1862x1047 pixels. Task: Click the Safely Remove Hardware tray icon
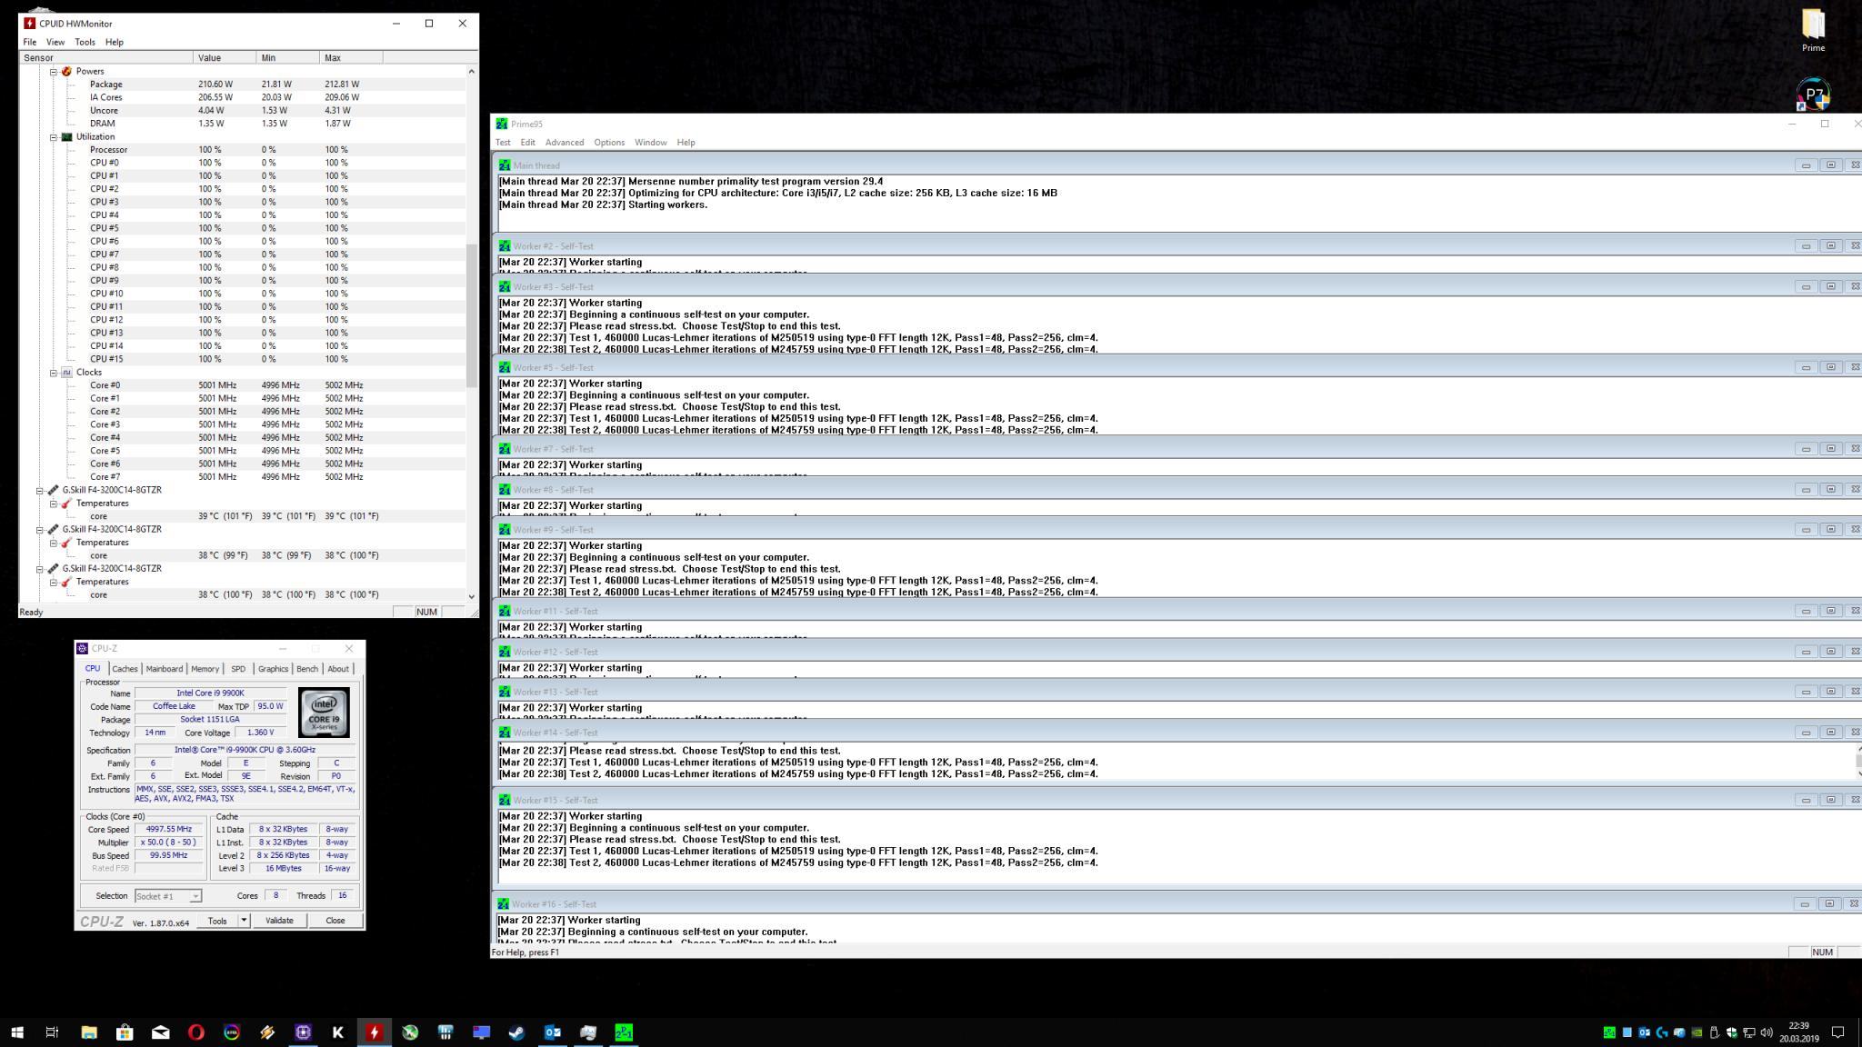point(1715,1032)
